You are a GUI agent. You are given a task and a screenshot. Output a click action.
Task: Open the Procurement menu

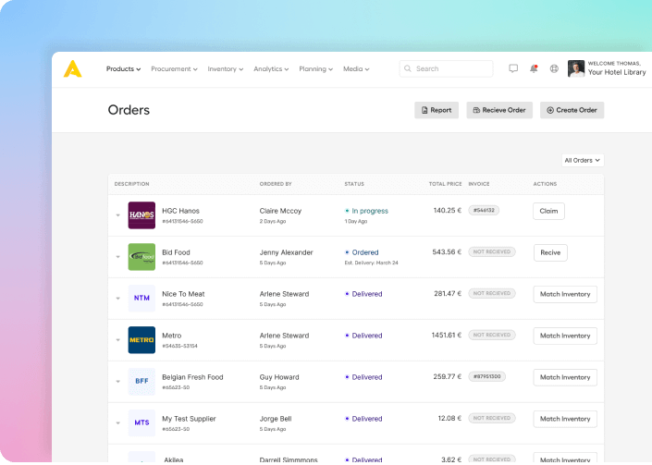174,69
